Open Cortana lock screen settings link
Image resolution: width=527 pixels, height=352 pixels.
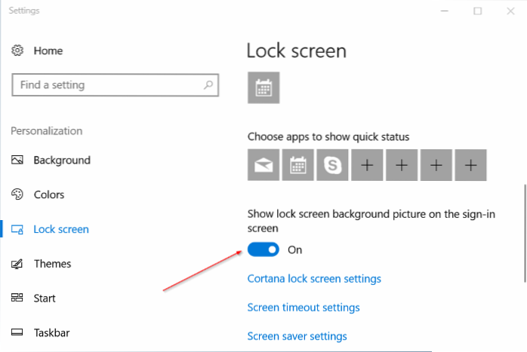314,279
